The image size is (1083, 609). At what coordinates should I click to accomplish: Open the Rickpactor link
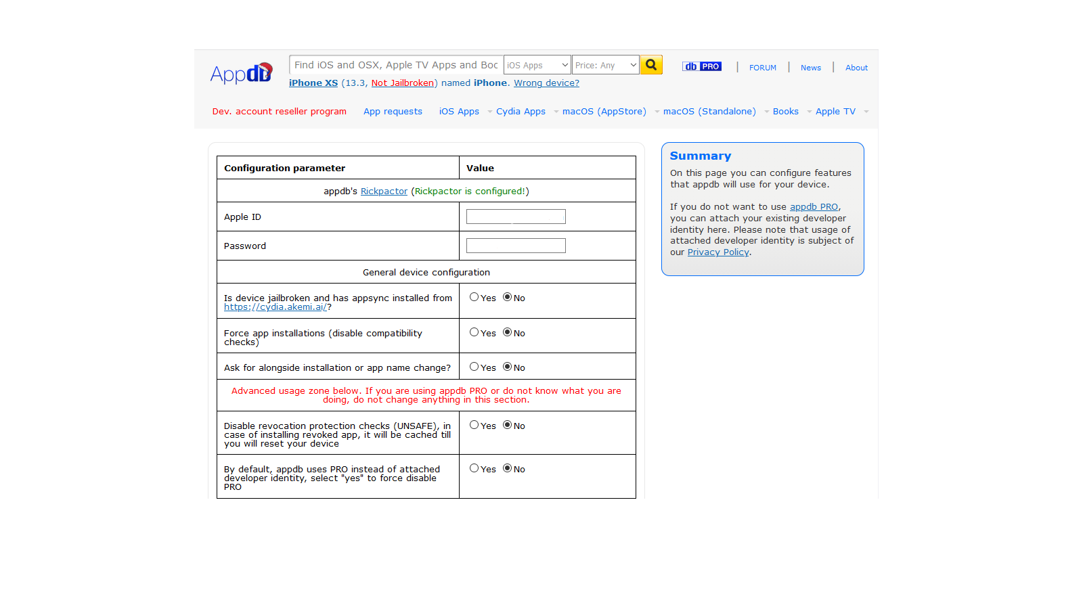point(384,191)
